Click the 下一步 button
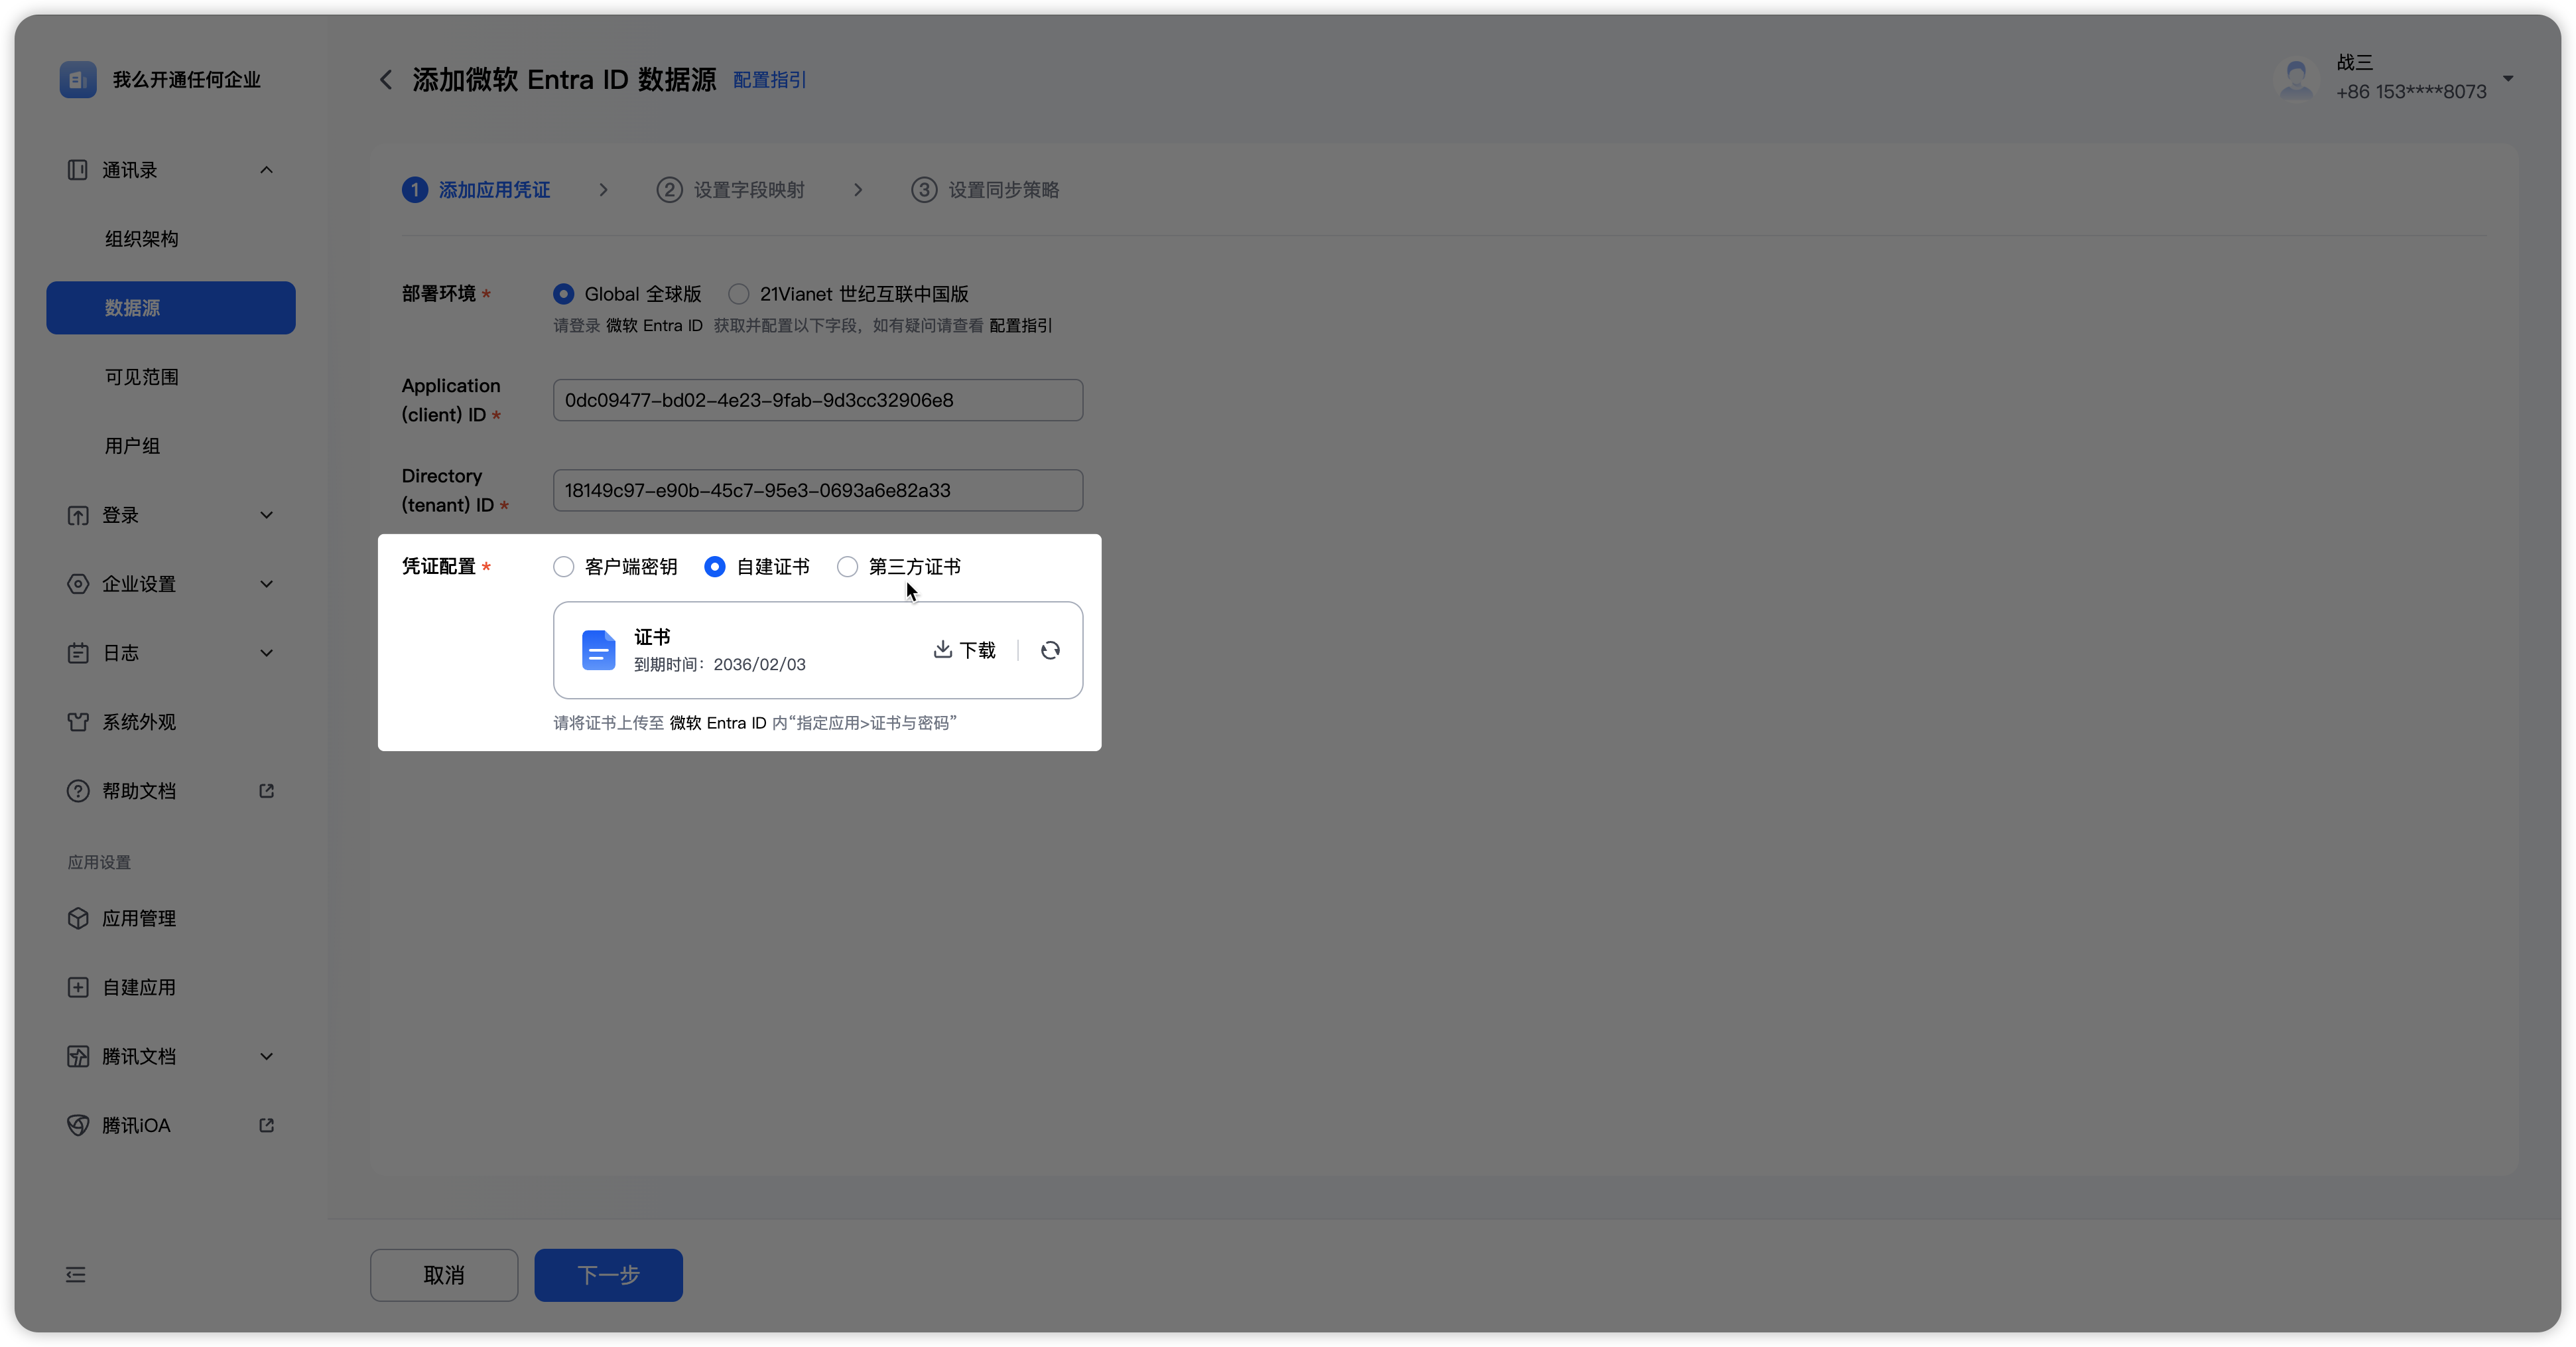This screenshot has width=2576, height=1347. coord(608,1274)
